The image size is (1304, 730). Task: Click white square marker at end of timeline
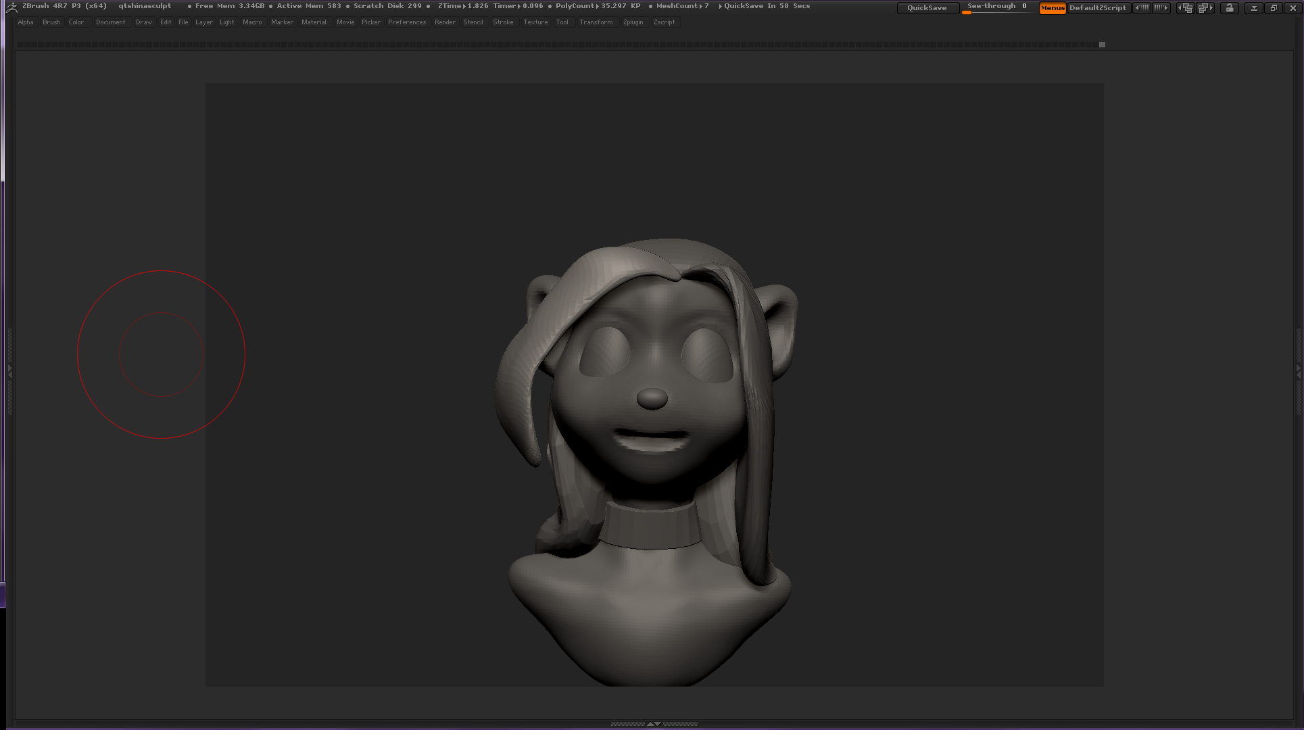1102,45
